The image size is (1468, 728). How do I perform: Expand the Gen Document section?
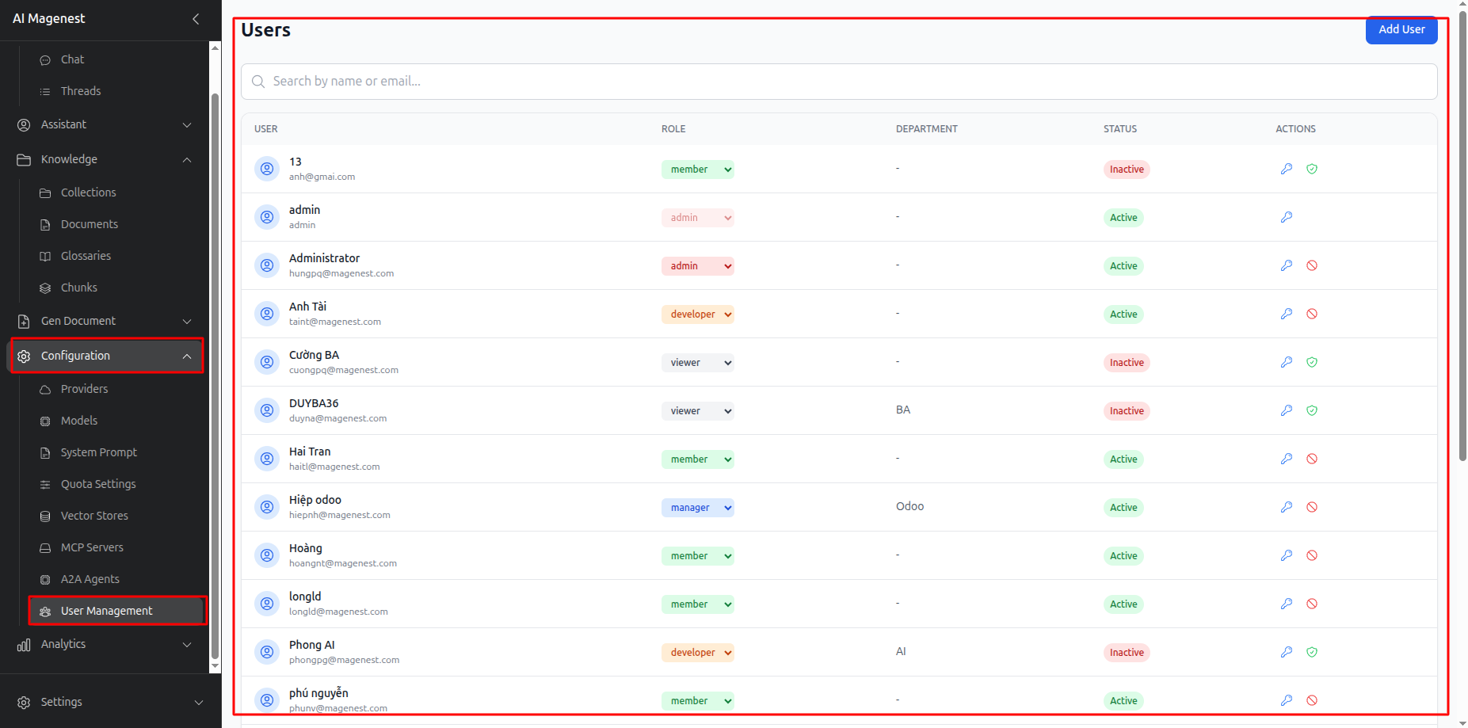[105, 321]
